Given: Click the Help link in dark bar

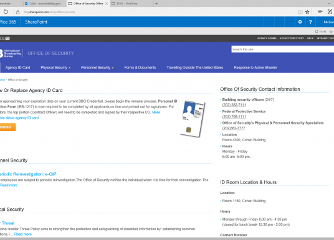Looking at the screenshot, I should point(310,39).
